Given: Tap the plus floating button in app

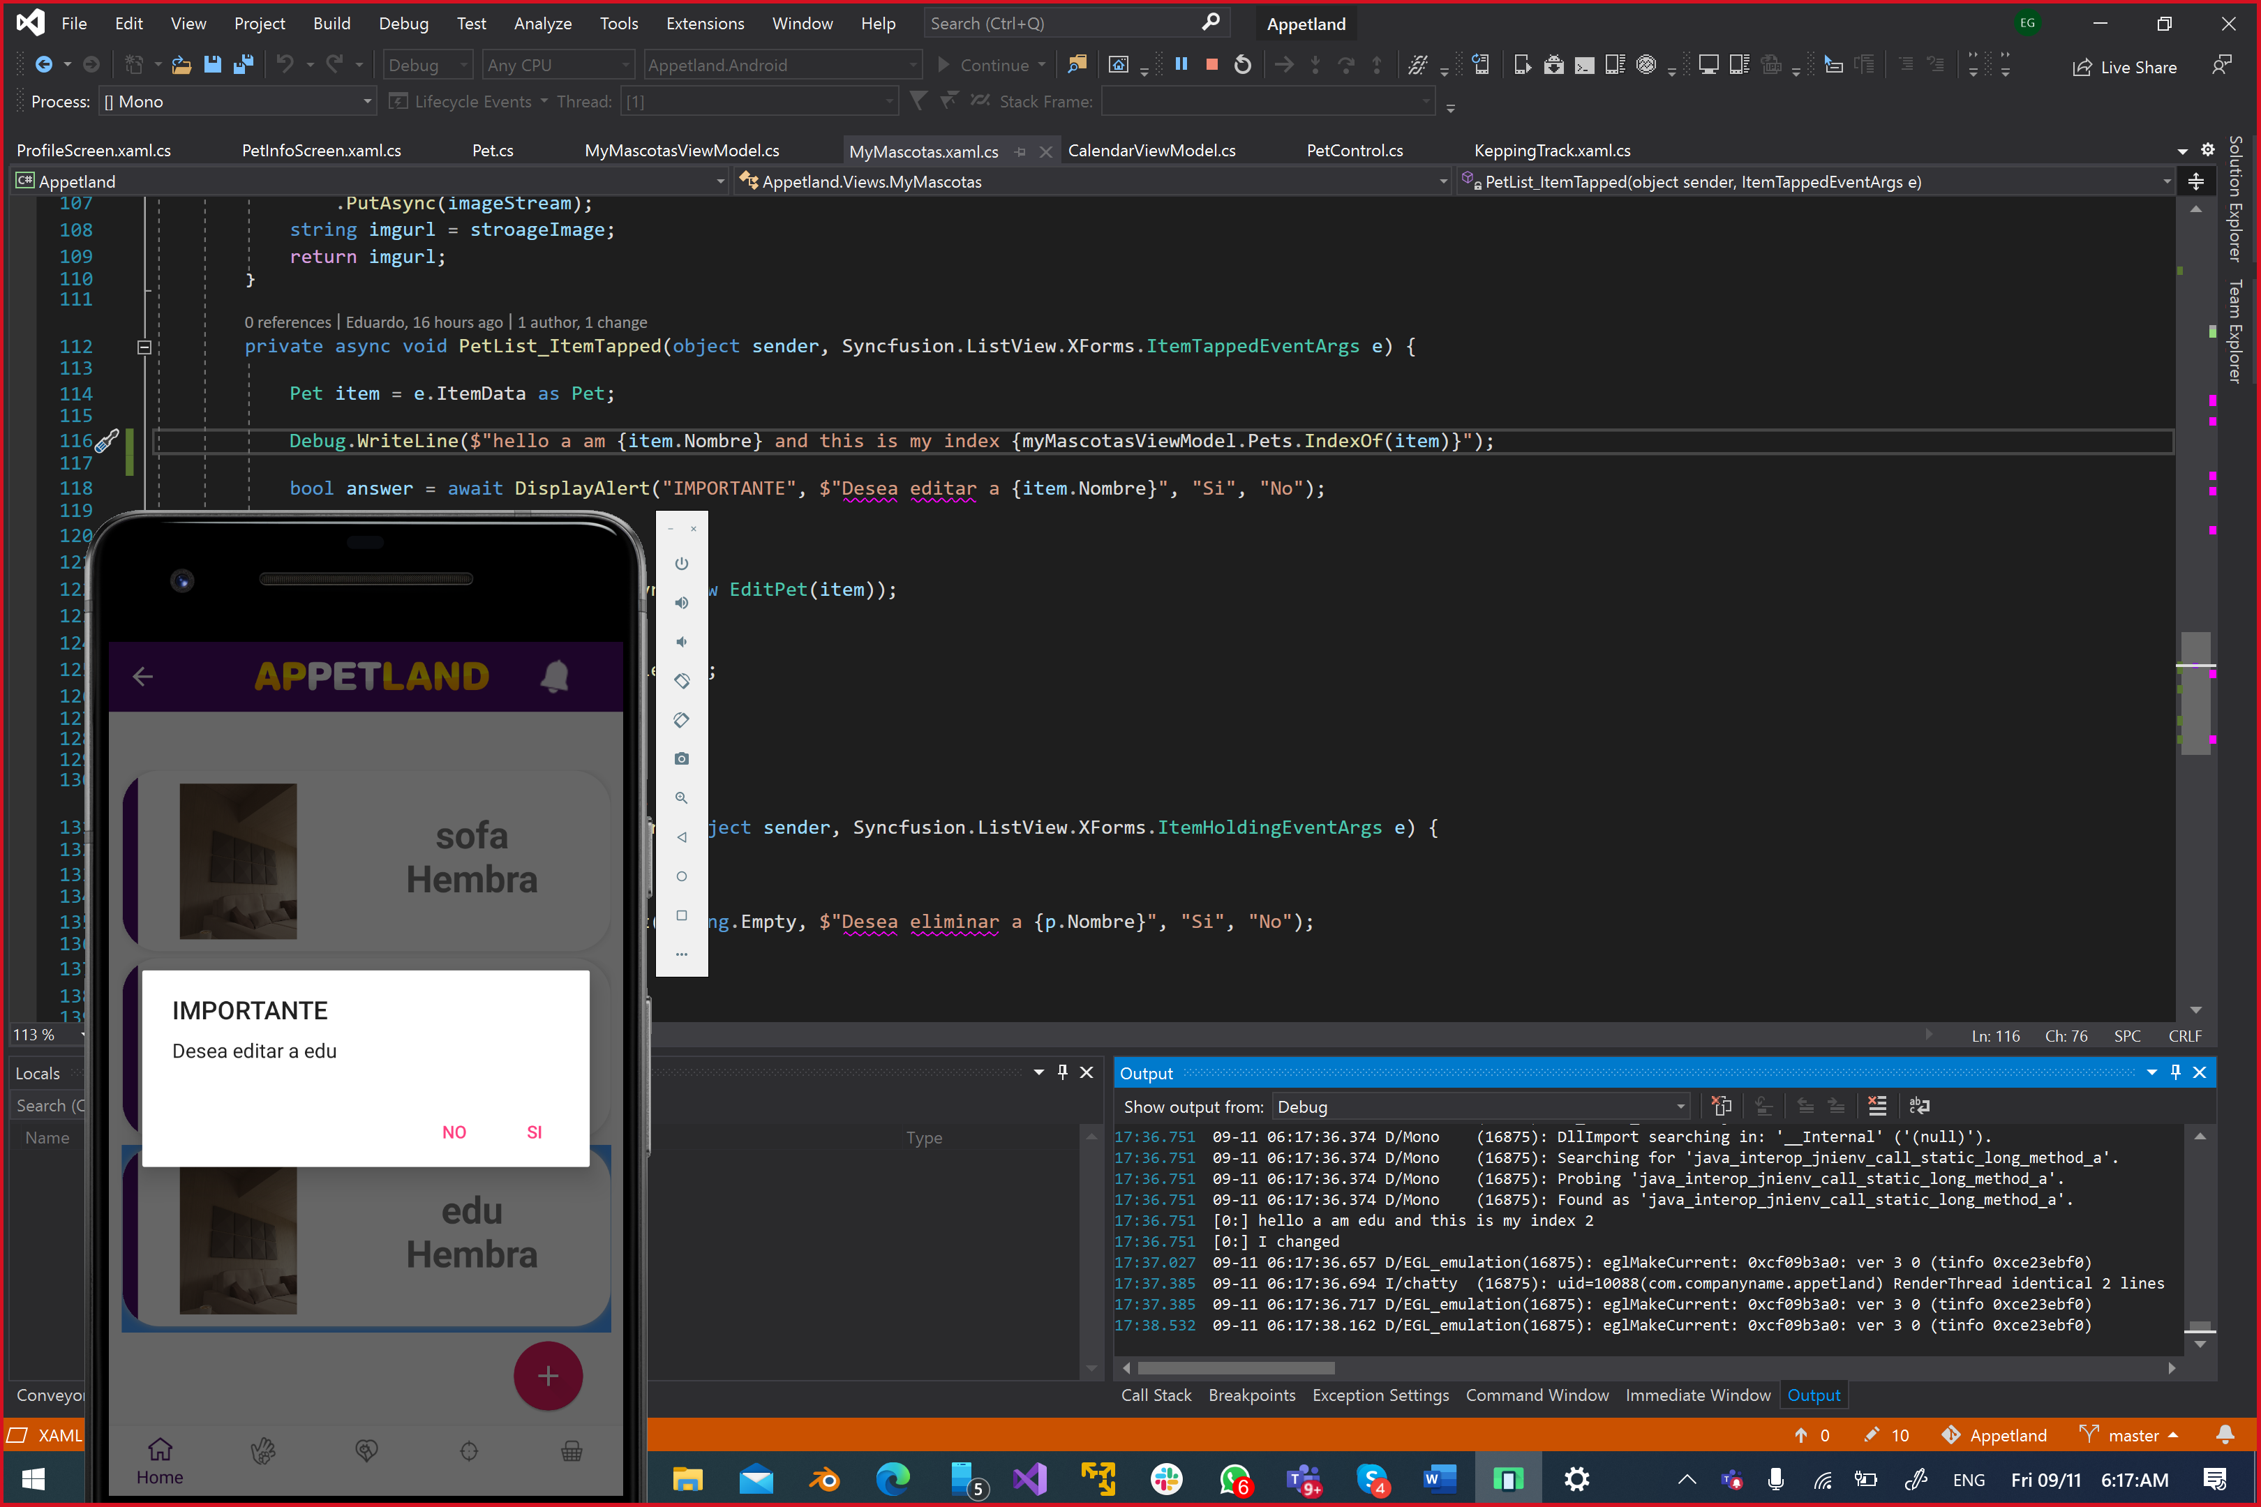Looking at the screenshot, I should (548, 1377).
